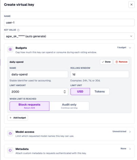Add another budget with Add budget
The image size is (137, 160).
click(18, 118)
